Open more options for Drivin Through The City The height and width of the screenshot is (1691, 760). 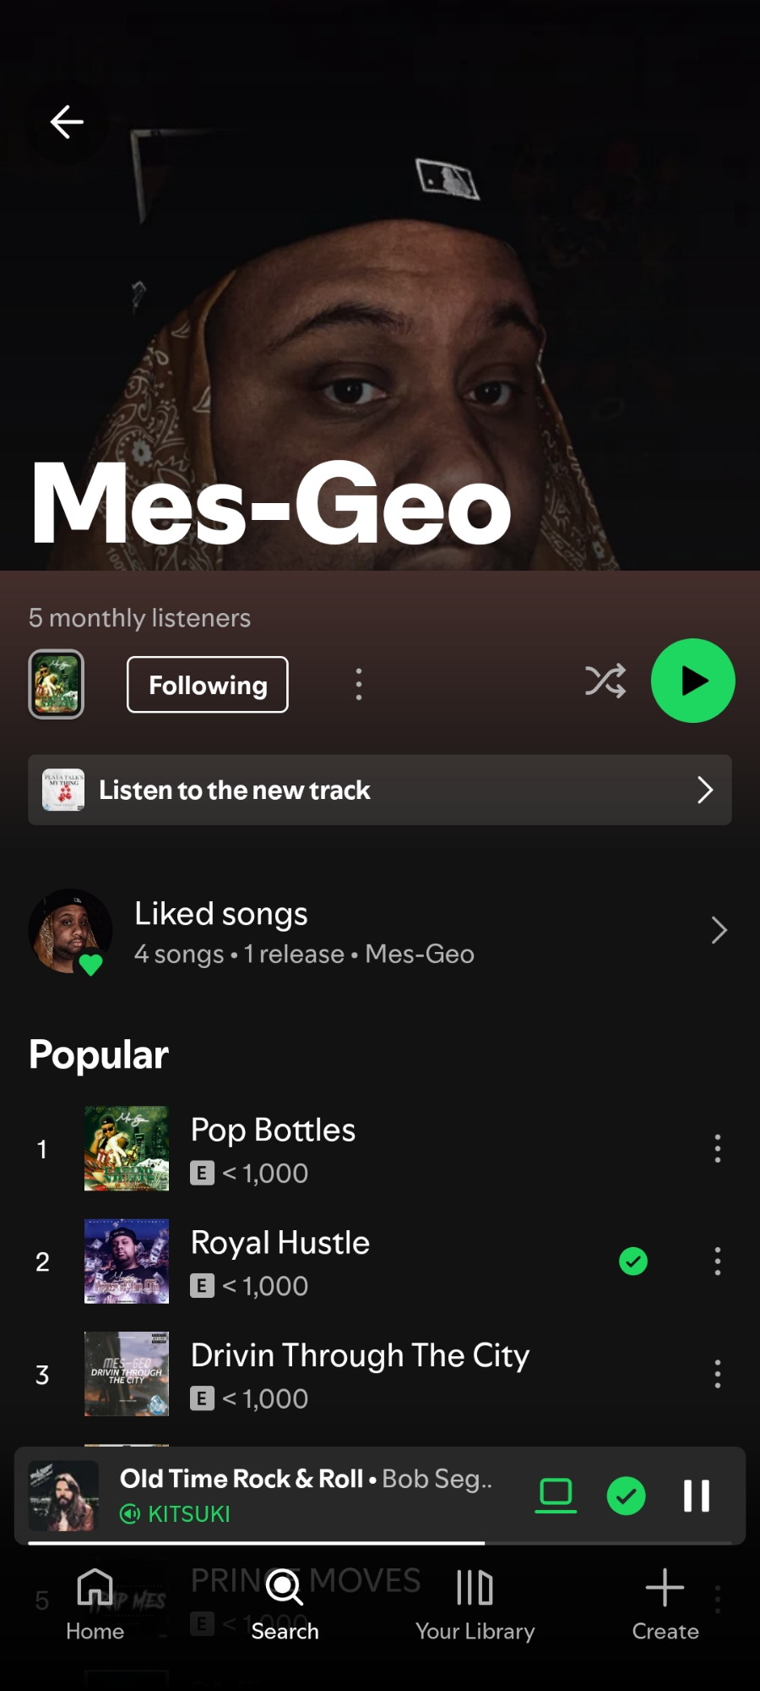click(718, 1374)
